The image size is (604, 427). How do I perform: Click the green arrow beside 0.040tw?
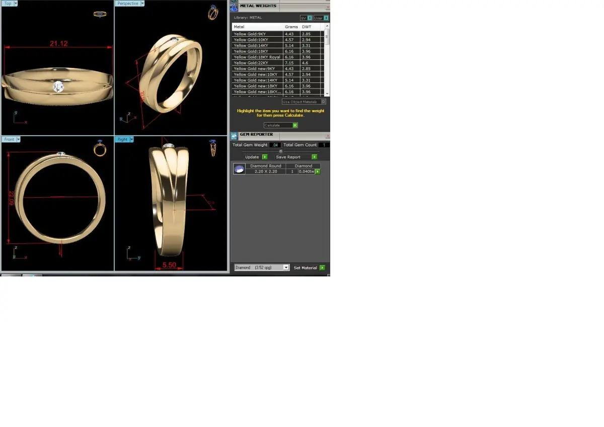click(x=318, y=172)
